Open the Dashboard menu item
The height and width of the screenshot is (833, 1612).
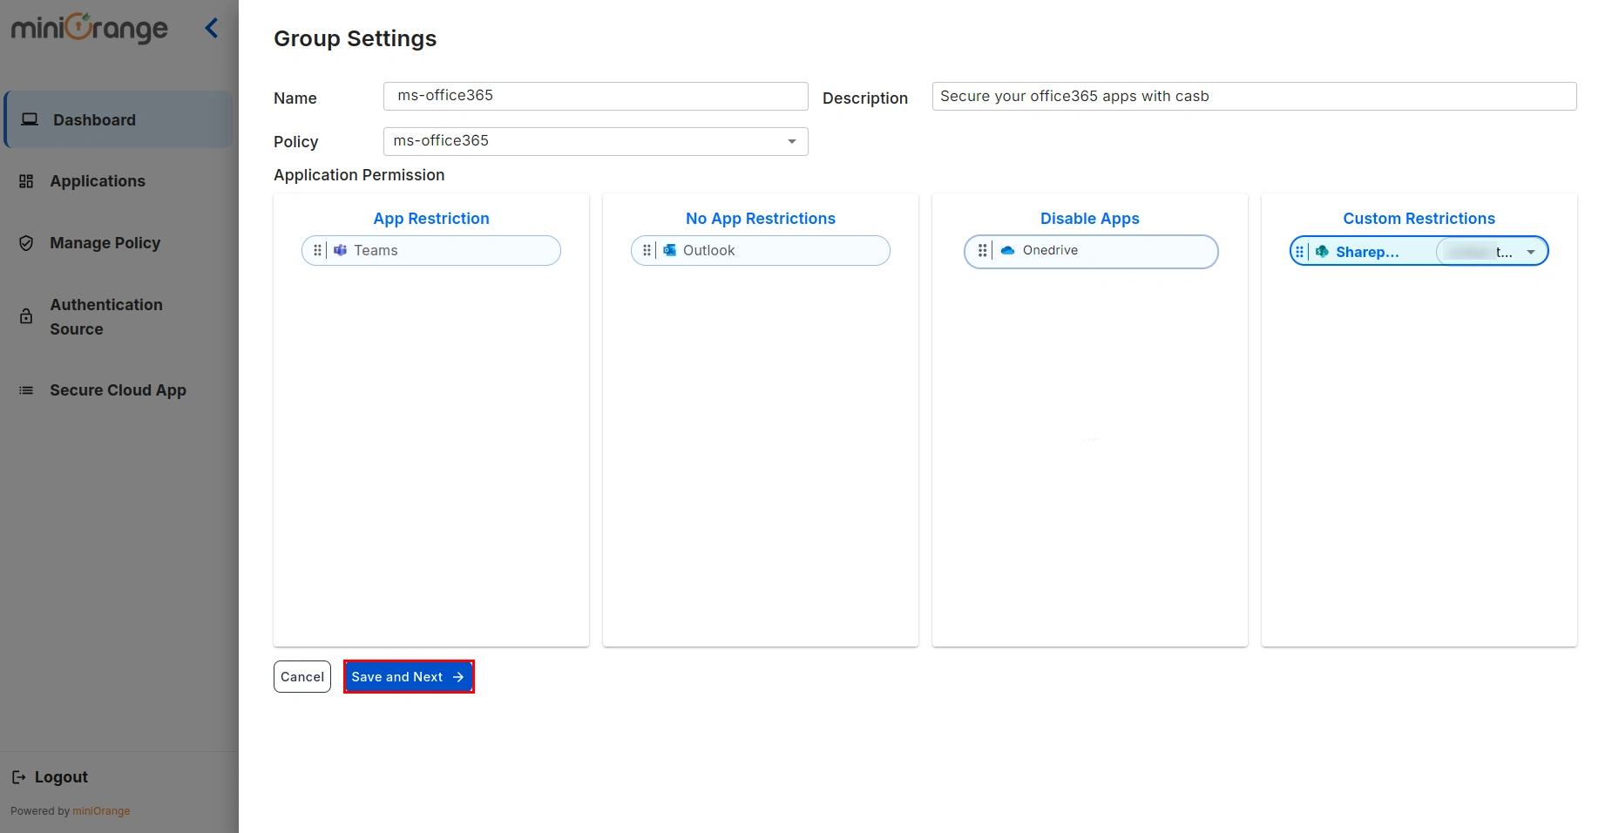click(119, 119)
